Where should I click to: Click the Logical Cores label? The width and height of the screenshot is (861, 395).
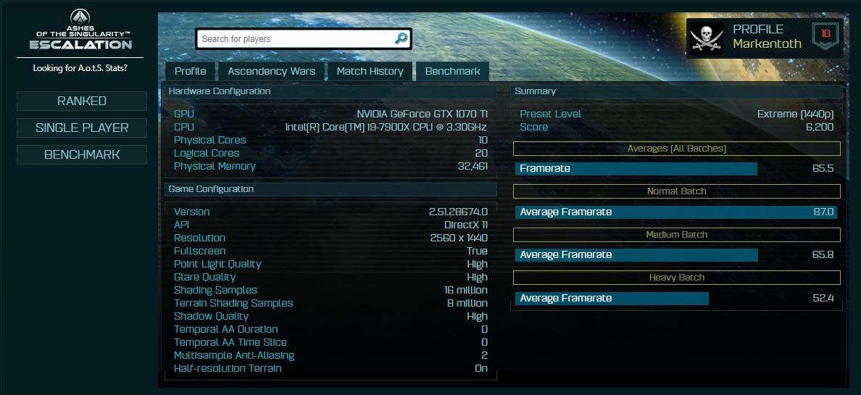[x=207, y=153]
